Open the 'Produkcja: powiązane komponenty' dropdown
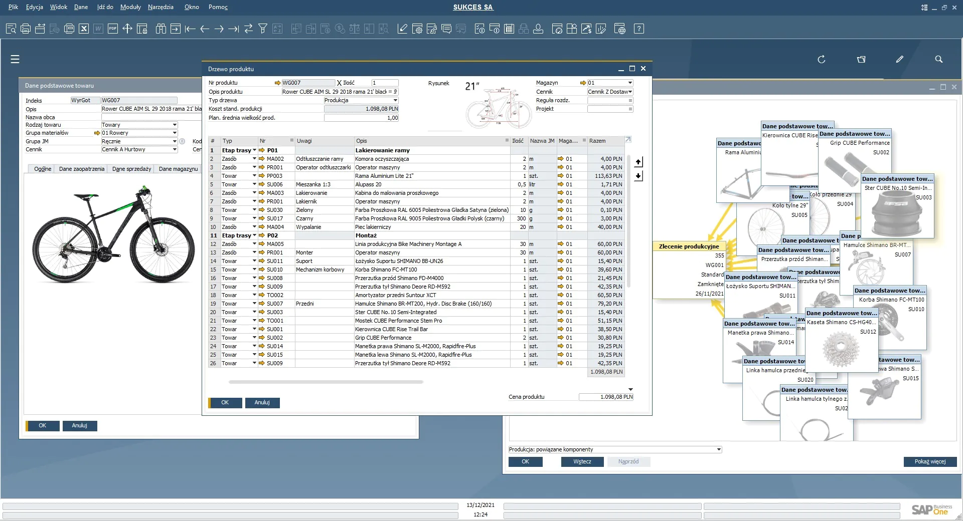The width and height of the screenshot is (963, 521). pos(719,449)
